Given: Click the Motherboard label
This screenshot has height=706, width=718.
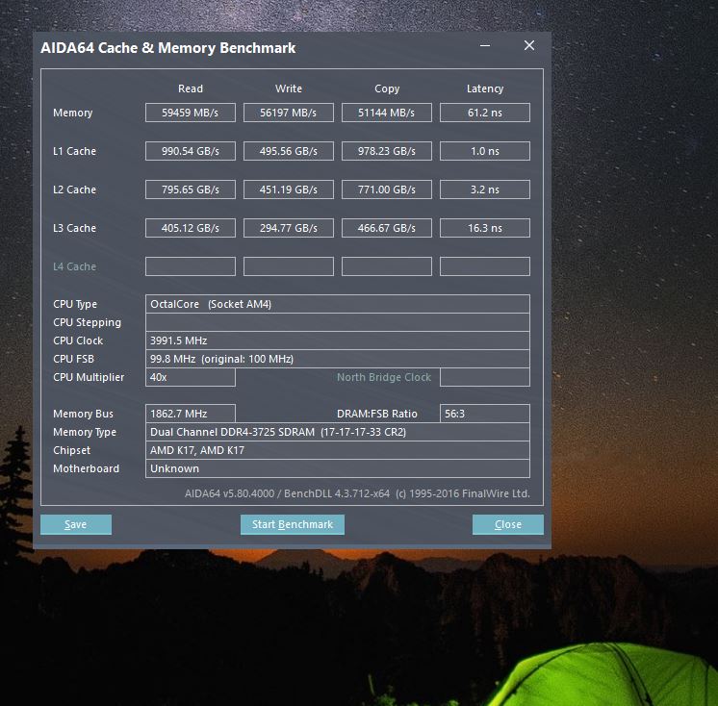Looking at the screenshot, I should [86, 468].
